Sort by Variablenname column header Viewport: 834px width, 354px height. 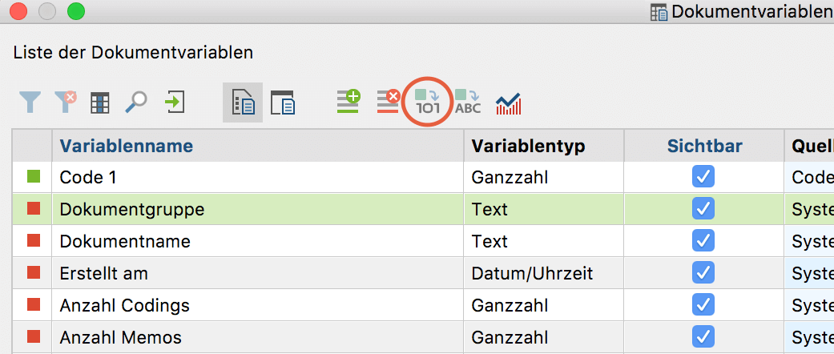(x=257, y=145)
